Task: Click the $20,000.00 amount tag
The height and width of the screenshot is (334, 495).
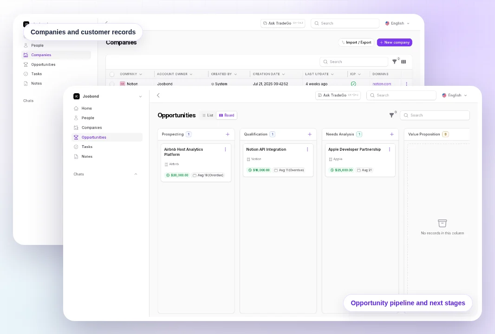Action: 177,175
